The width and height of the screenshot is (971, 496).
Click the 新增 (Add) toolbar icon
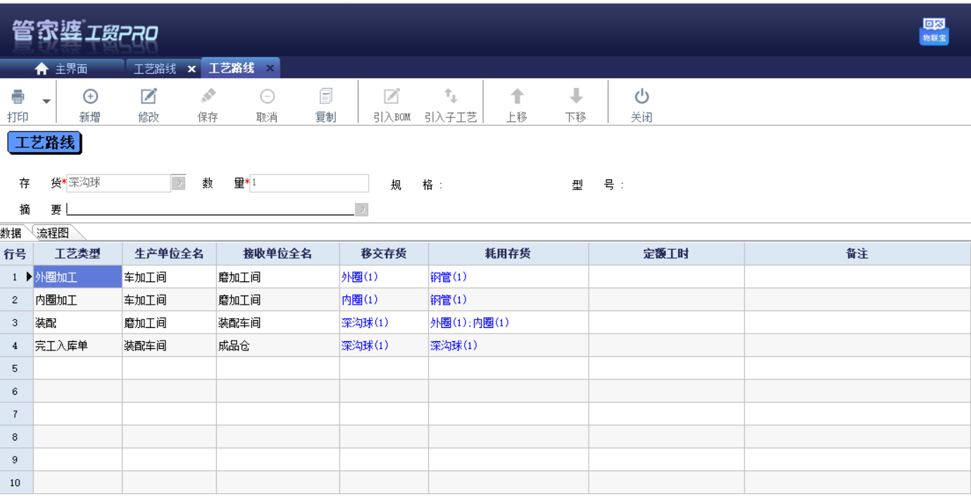[90, 97]
